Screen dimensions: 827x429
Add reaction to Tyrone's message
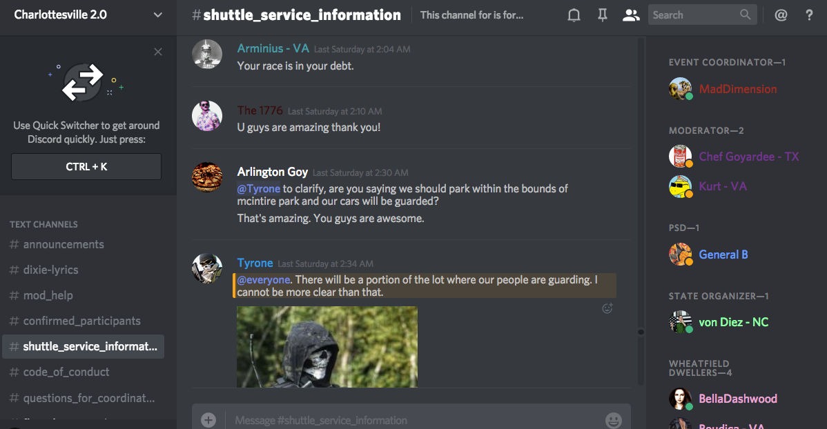point(607,309)
